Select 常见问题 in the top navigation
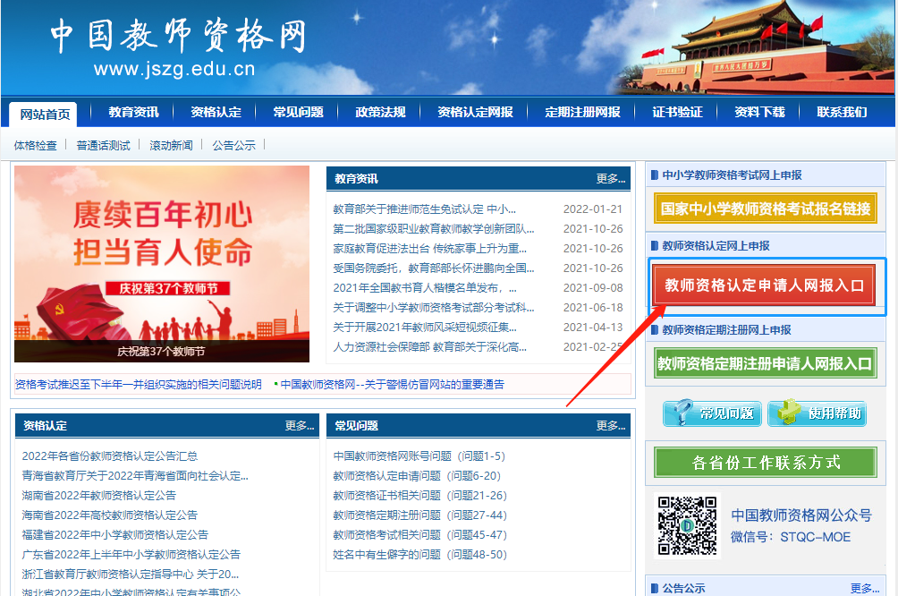 coord(298,112)
